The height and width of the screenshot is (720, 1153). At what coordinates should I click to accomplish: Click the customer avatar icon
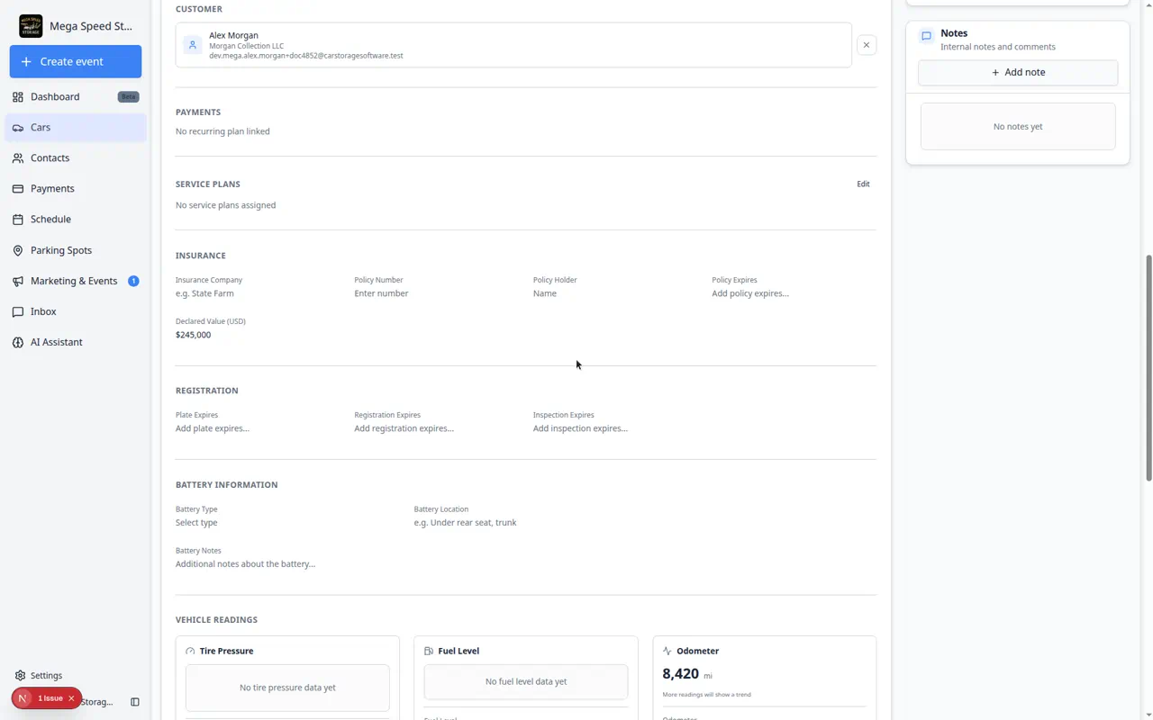click(x=192, y=45)
